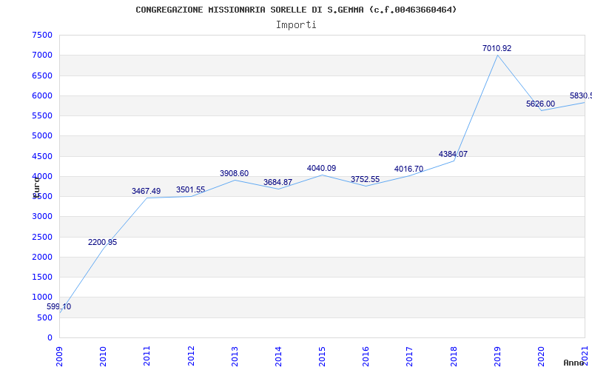Select the 3752.55 data label
The width and height of the screenshot is (592, 370).
click(365, 180)
